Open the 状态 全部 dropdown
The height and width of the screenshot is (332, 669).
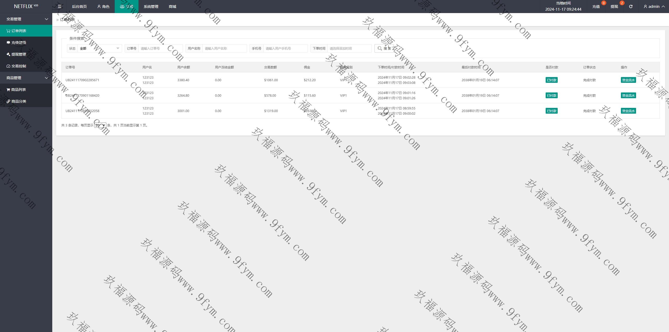click(x=99, y=48)
